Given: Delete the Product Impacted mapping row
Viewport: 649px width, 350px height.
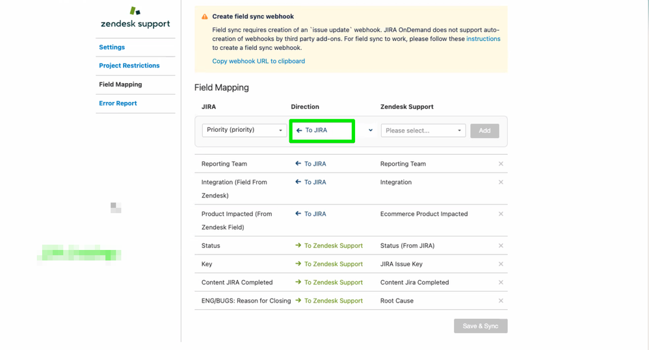Looking at the screenshot, I should (501, 214).
